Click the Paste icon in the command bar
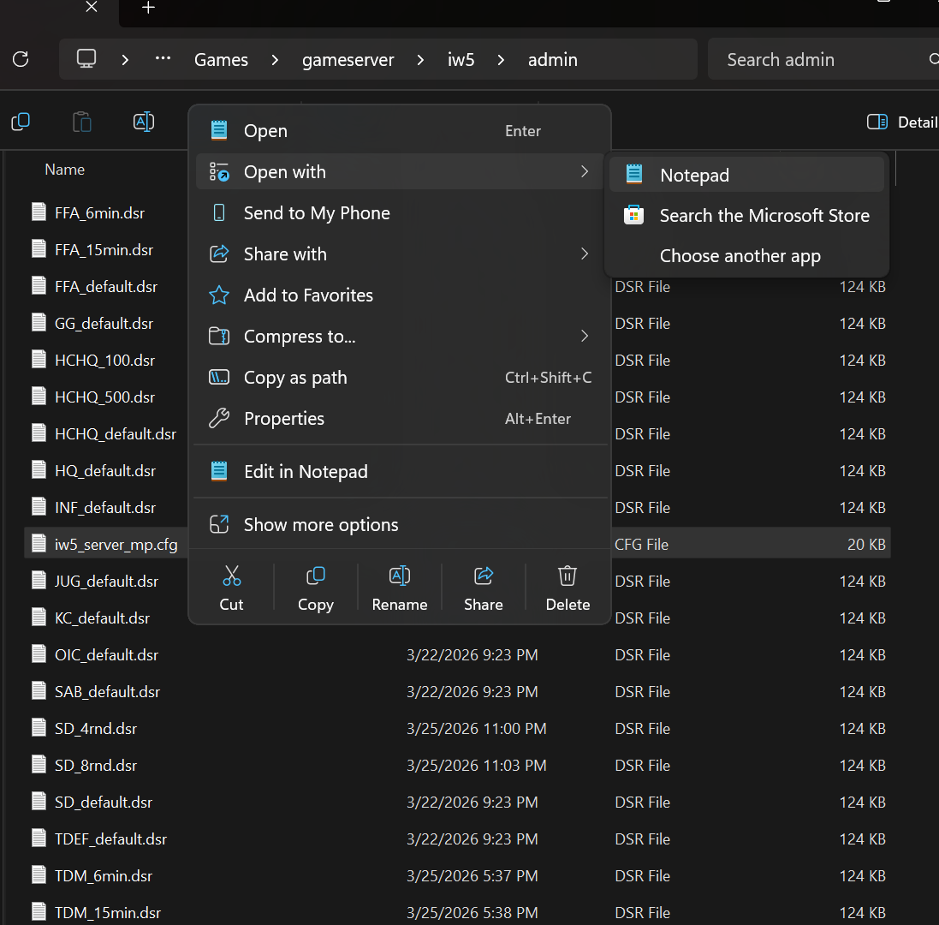This screenshot has width=939, height=925. (x=82, y=122)
